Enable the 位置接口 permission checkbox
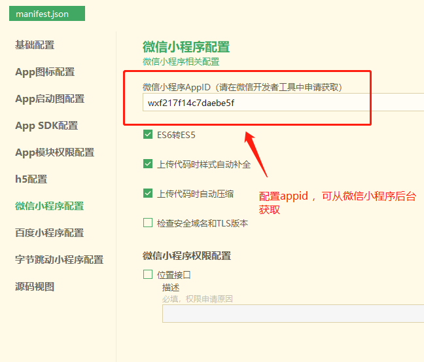The width and height of the screenshot is (424, 362). pos(148,274)
